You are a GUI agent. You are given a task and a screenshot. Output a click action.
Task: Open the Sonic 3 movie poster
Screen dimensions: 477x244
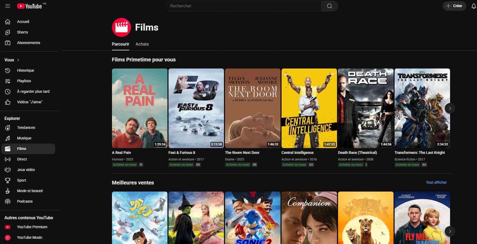(x=253, y=218)
